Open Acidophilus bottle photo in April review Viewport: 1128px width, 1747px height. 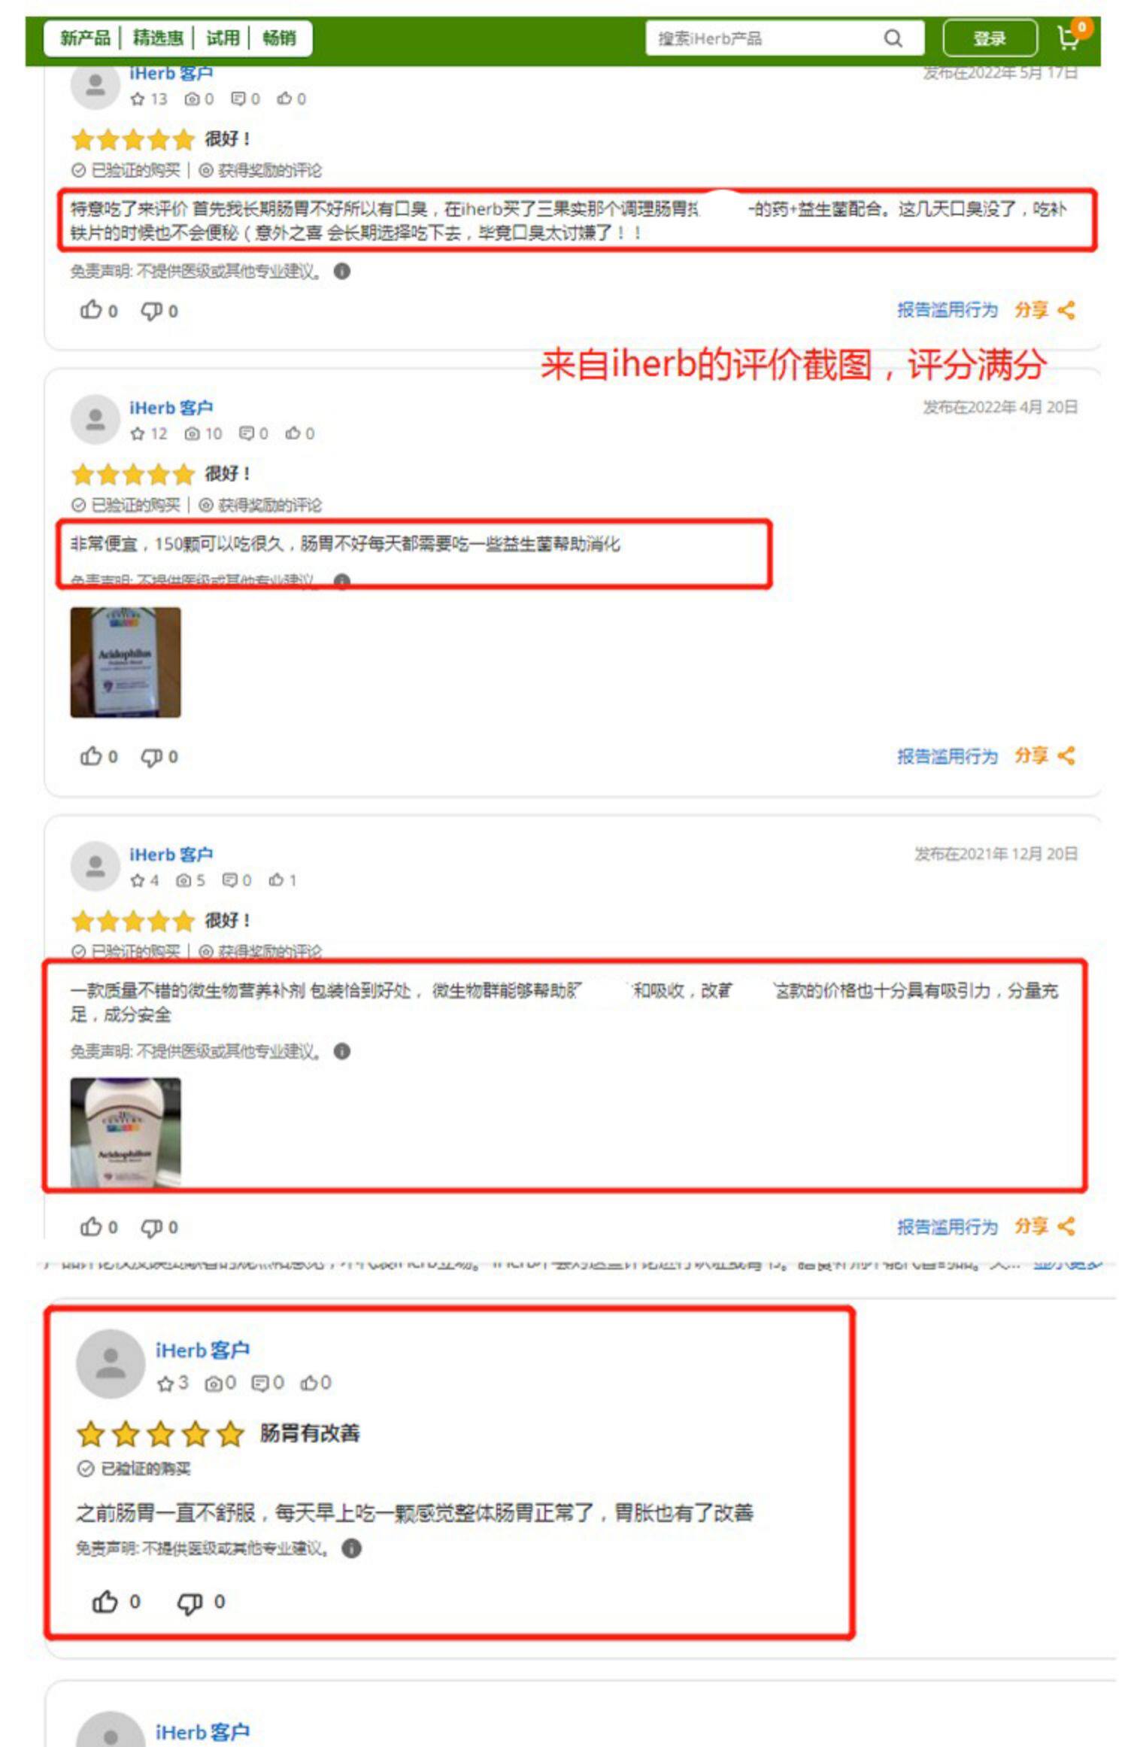point(126,662)
